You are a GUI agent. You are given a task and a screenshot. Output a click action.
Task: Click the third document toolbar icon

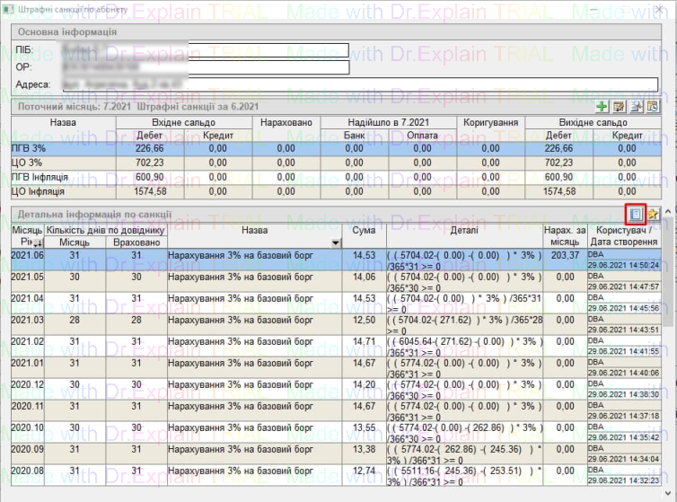tap(636, 107)
